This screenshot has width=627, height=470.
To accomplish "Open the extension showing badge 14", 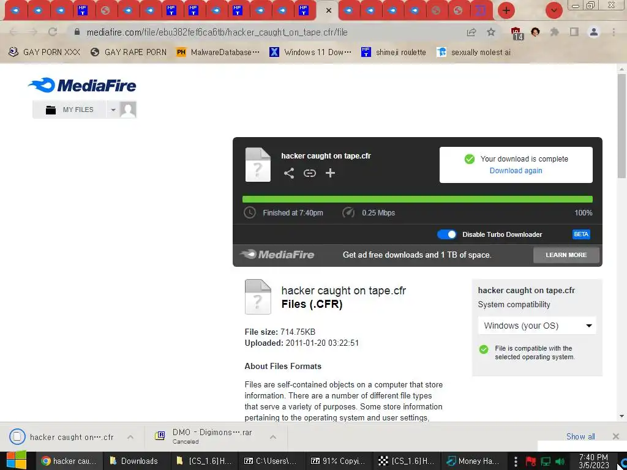I will (516, 33).
